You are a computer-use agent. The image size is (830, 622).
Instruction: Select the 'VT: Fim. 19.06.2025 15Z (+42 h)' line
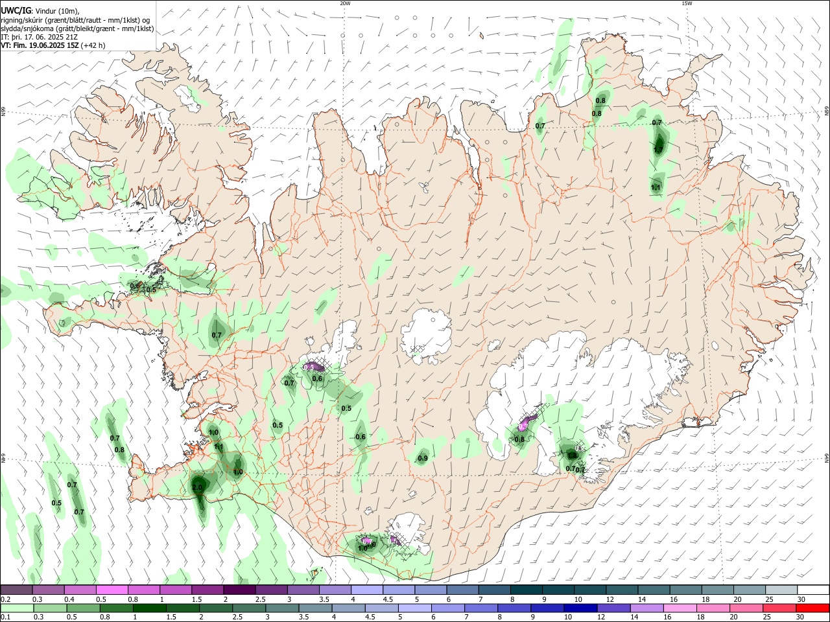coord(53,45)
